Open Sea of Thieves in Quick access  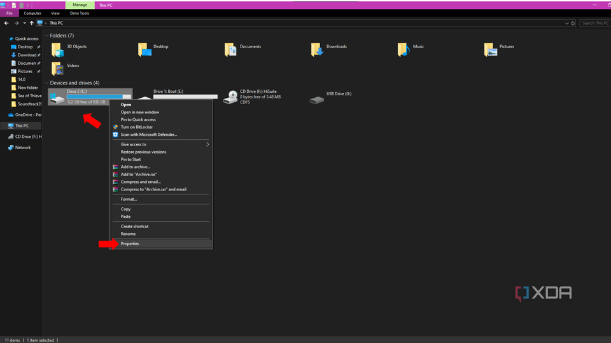(27, 96)
